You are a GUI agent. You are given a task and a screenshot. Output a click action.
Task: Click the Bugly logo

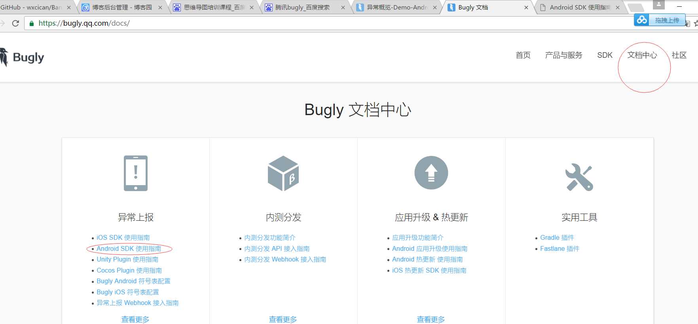coord(22,57)
